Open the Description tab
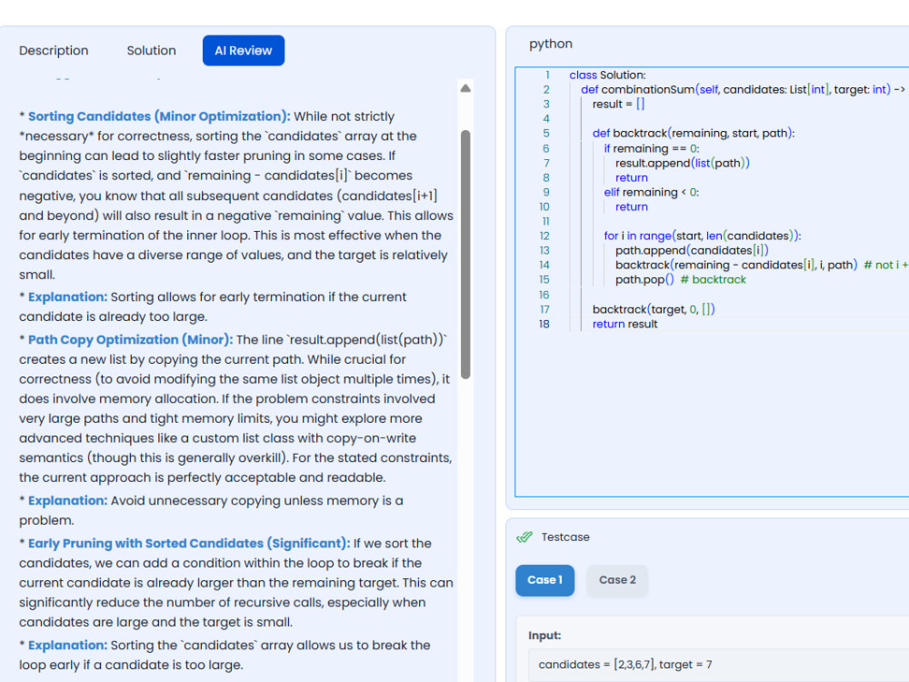 click(x=54, y=50)
